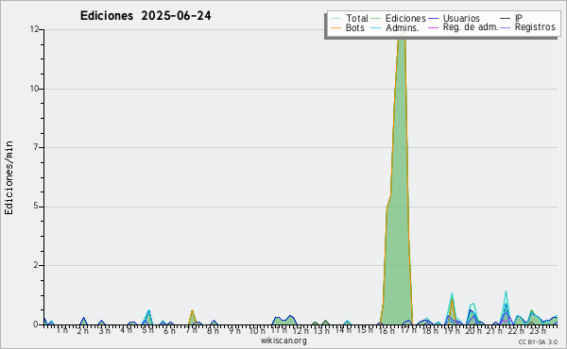Click the '5 h' x-axis label
The image size is (567, 349).
(147, 330)
